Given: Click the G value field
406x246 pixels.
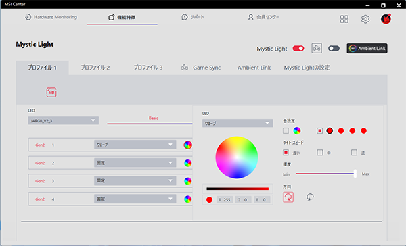Looking at the screenshot, I should [x=243, y=199].
